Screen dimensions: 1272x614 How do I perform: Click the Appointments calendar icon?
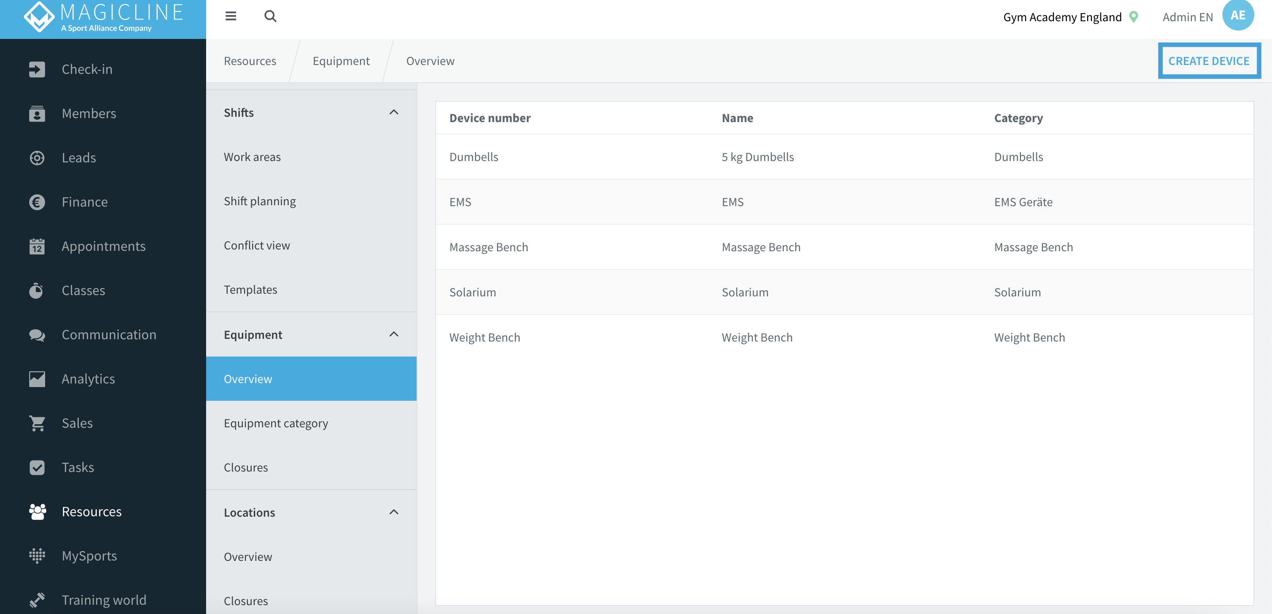pyautogui.click(x=37, y=246)
